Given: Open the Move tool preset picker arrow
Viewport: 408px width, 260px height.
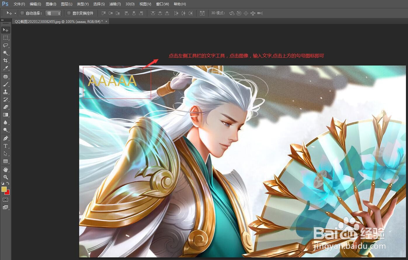Looking at the screenshot, I should coord(15,13).
